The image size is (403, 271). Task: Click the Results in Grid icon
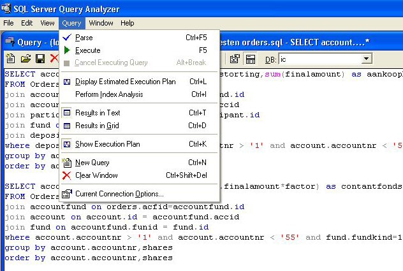click(67, 126)
